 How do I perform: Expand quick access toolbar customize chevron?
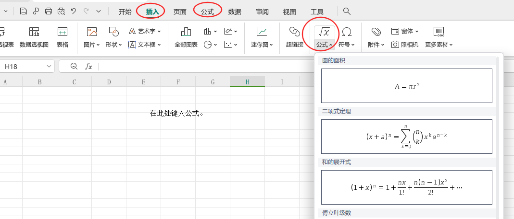coord(99,12)
